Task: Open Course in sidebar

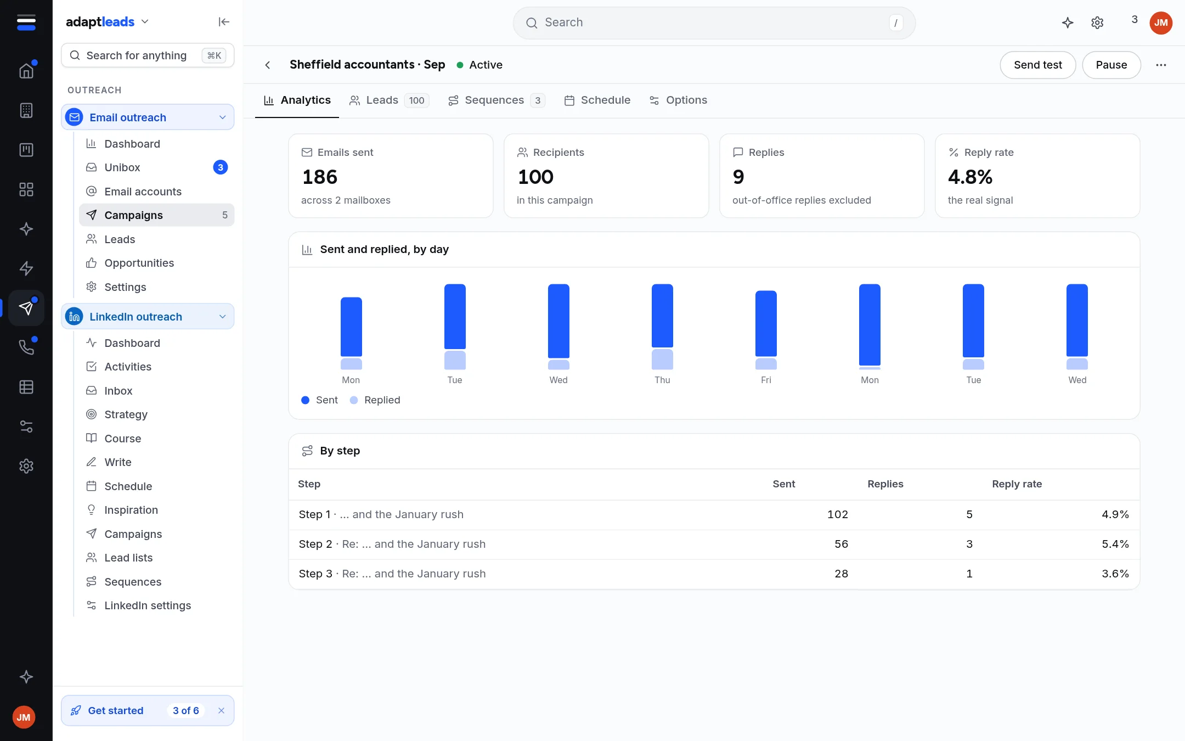Action: click(x=156, y=439)
